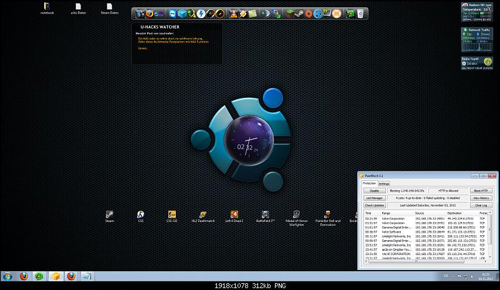Select the PeerBlock Protection tab

369,183
